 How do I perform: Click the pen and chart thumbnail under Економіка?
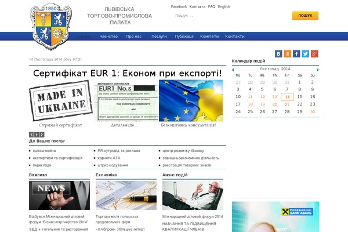pos(126,195)
